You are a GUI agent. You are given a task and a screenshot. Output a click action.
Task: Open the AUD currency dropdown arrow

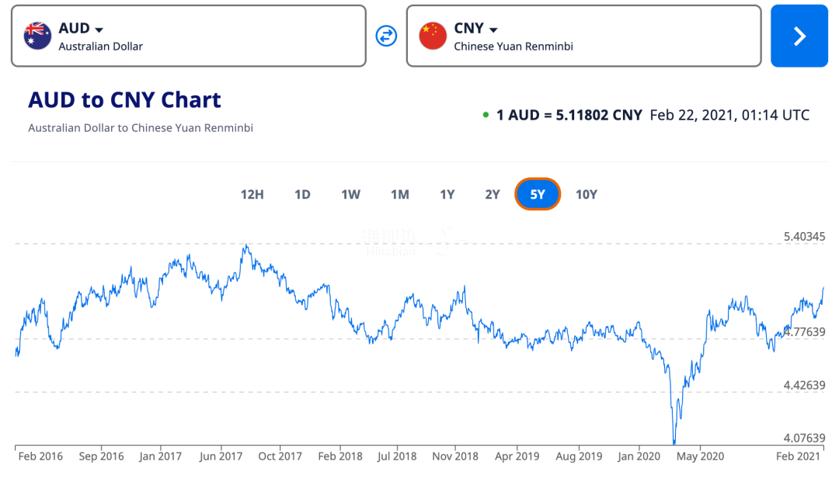99,29
